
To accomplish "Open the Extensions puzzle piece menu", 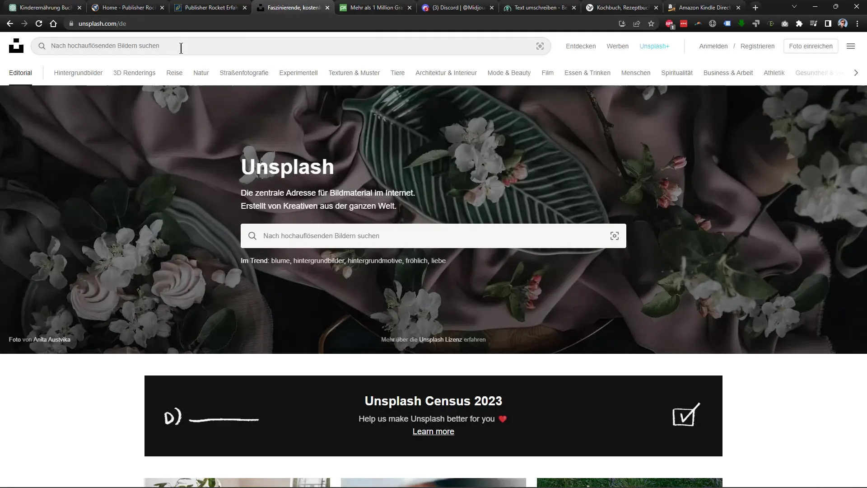I will 799,23.
